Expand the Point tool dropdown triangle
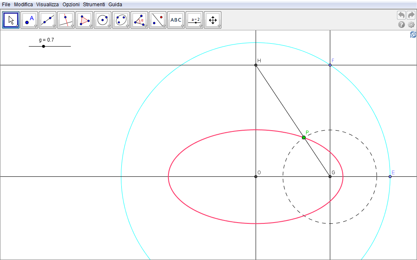The width and height of the screenshot is (417, 260). (35, 26)
